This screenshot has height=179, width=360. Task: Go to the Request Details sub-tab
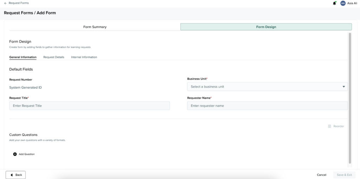coord(53,57)
